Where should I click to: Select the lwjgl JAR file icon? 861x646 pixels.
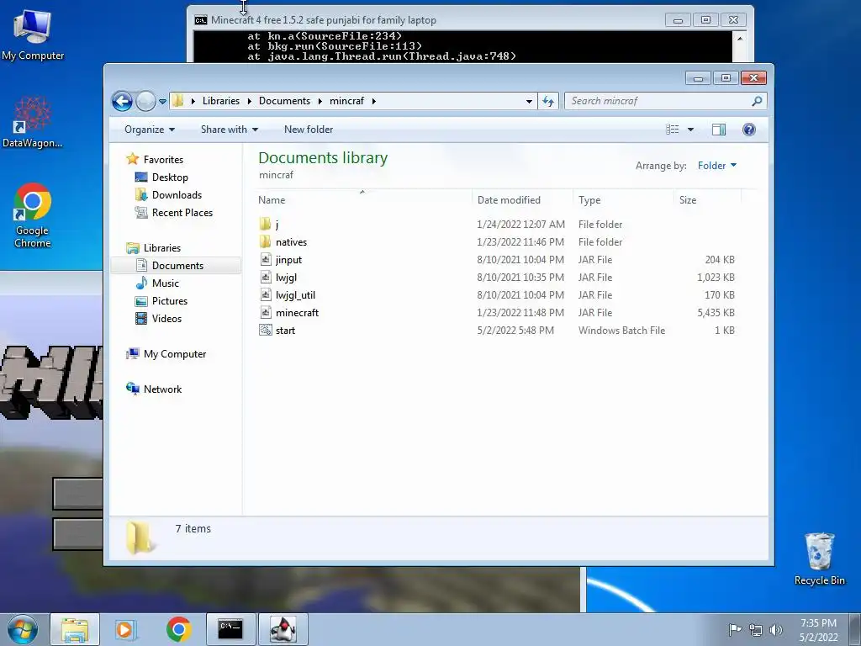[266, 277]
